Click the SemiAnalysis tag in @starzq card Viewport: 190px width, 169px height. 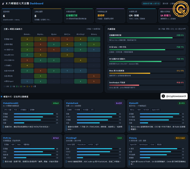143,144
